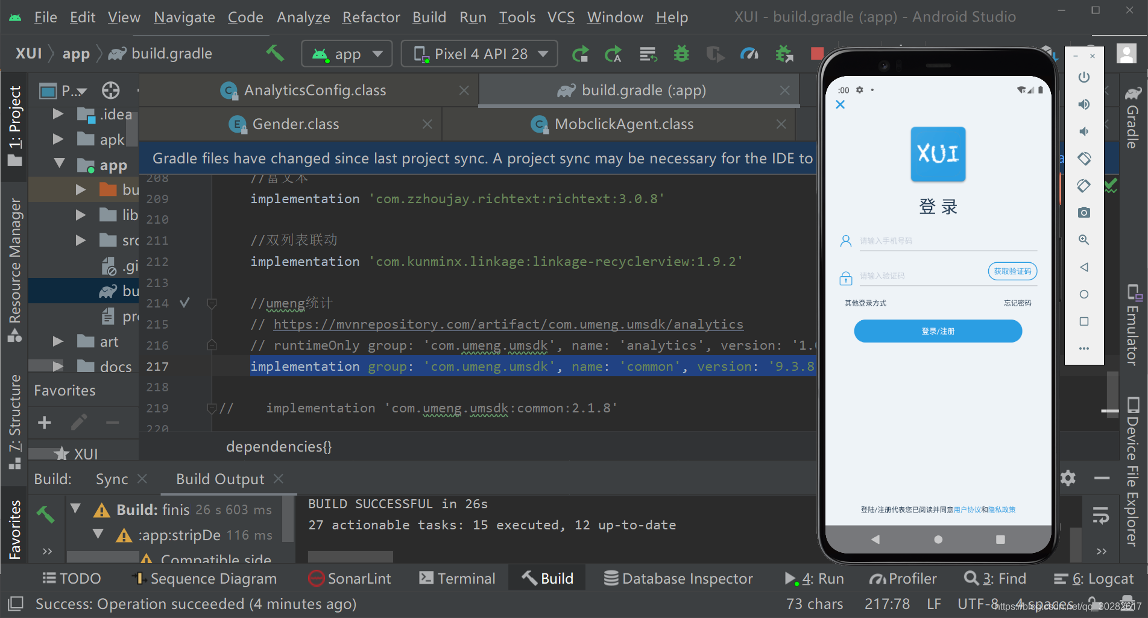The height and width of the screenshot is (618, 1148).
Task: Toggle the Resource Manager tool window
Action: [14, 270]
